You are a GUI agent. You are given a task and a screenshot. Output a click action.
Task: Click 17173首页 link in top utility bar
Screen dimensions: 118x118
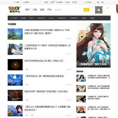coord(16,2)
